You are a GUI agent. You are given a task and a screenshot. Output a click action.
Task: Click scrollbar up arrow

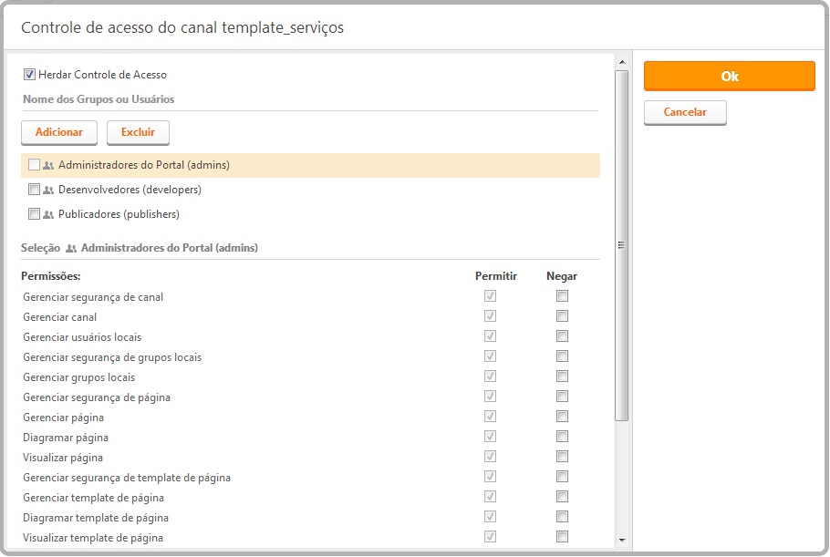point(622,62)
